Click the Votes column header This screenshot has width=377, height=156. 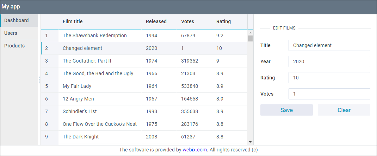pyautogui.click(x=187, y=21)
